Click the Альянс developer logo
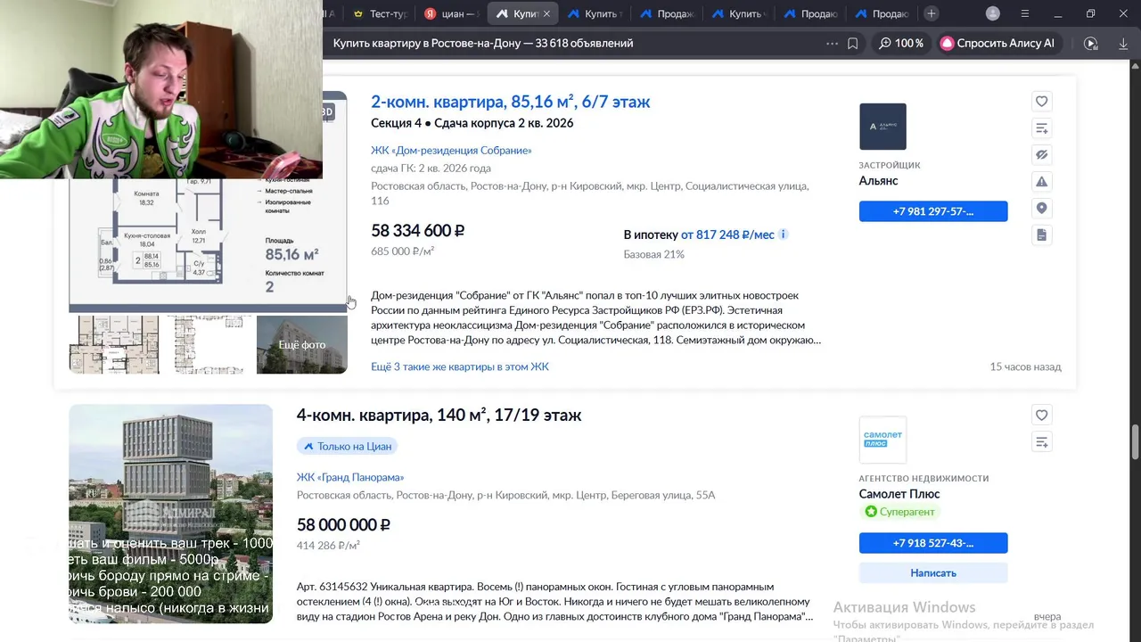1141x642 pixels. coord(882,127)
